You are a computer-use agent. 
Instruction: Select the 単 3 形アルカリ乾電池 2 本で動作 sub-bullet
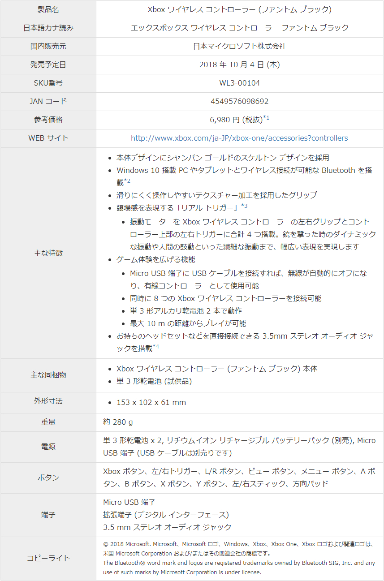click(186, 311)
